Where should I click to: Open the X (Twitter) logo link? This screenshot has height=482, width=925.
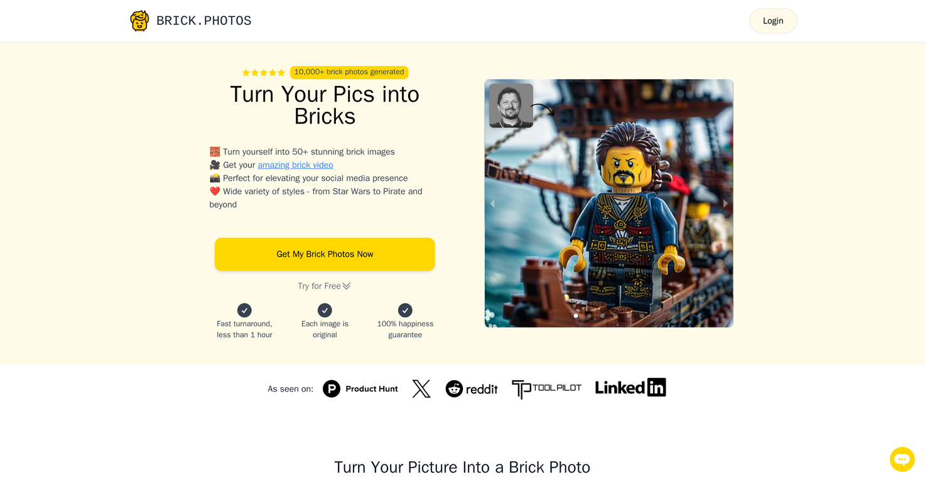[x=421, y=389]
